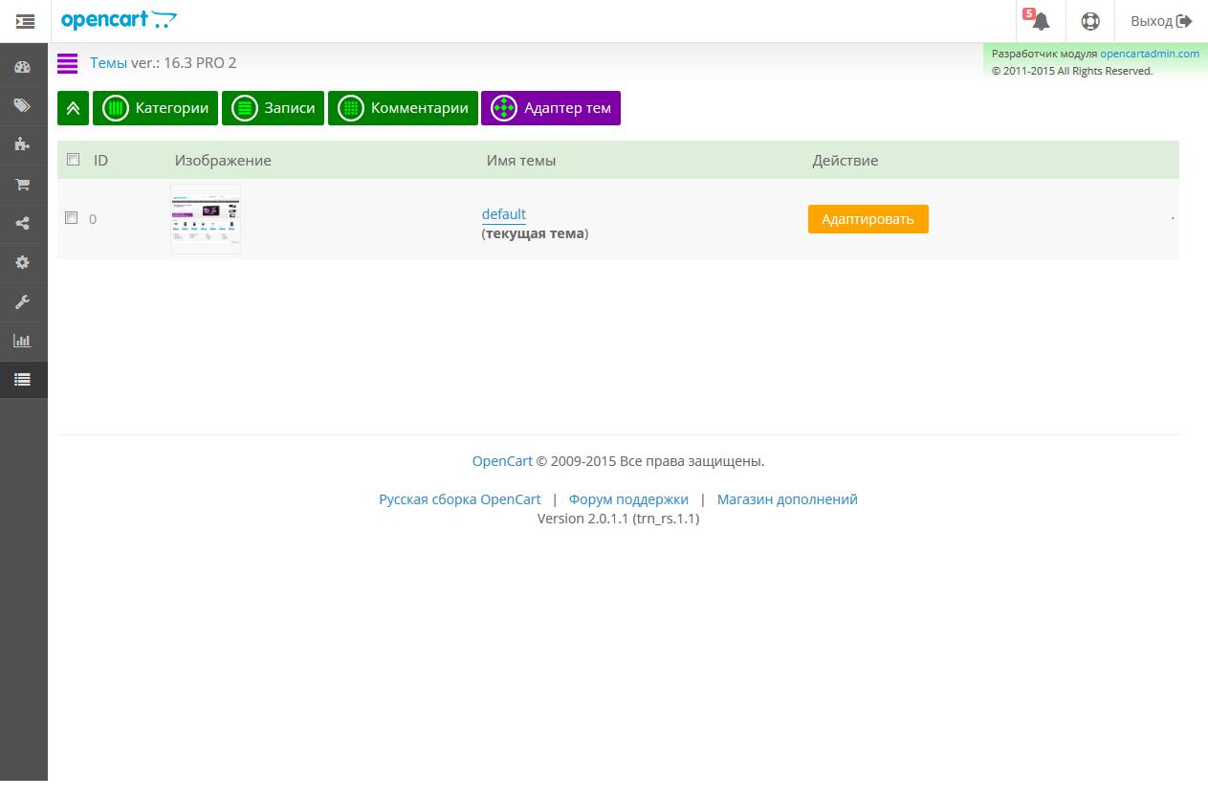Click the ID column header
Viewport: 1208px width, 797px height.
coord(100,161)
